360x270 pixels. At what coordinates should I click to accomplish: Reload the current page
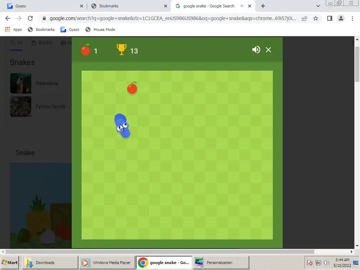click(x=30, y=18)
